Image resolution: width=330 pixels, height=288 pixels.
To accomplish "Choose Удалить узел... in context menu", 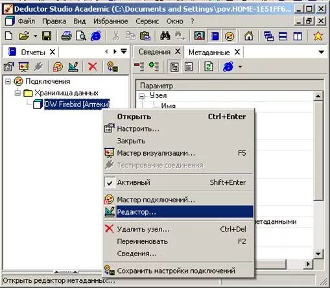I will click(178, 229).
